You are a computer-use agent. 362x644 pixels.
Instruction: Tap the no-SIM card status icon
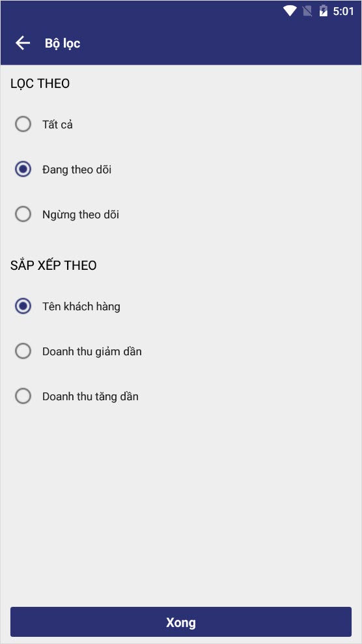pos(307,11)
